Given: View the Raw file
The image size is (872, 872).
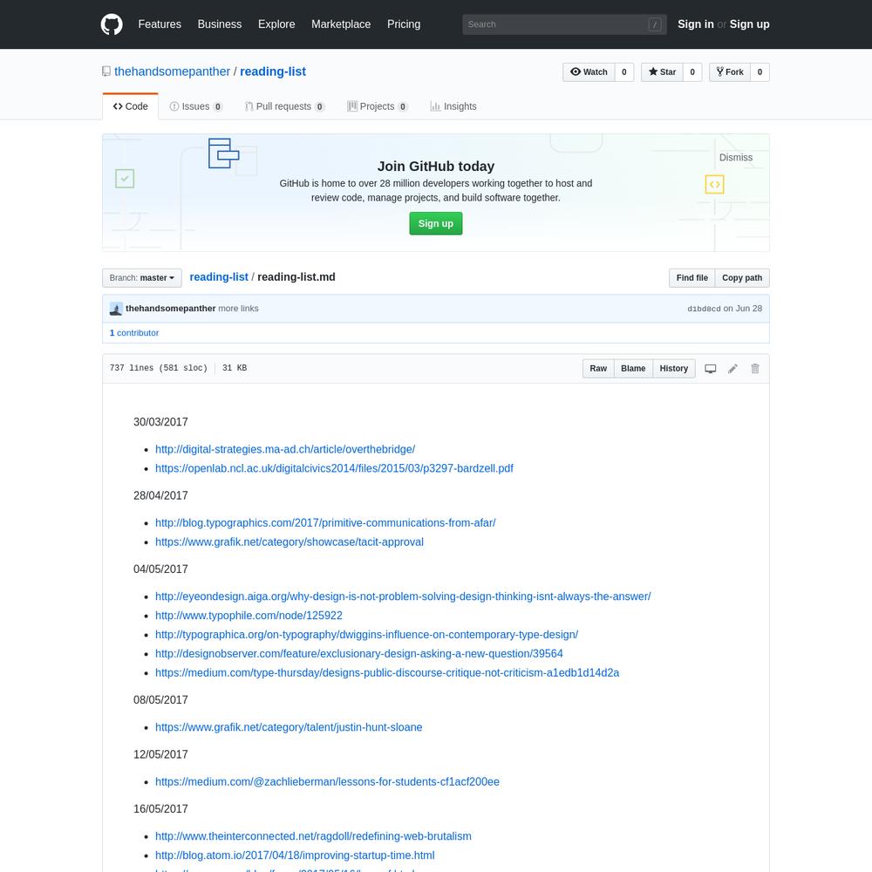Looking at the screenshot, I should click(x=598, y=369).
